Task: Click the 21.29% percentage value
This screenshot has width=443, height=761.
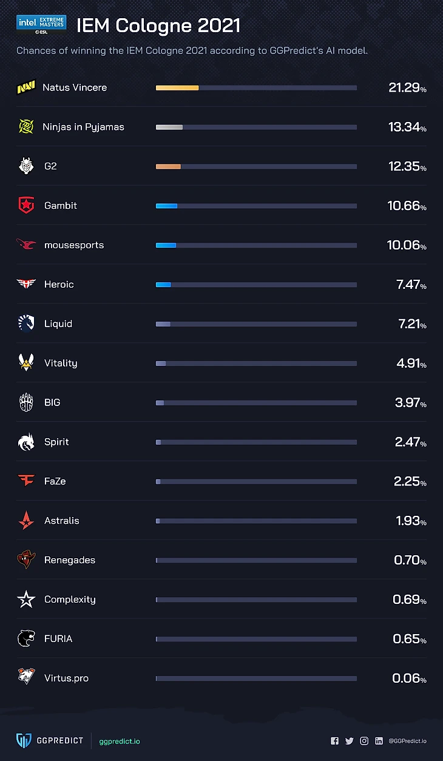Action: tap(407, 88)
